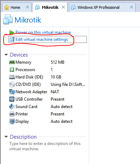Click the large Mikrotik VM header icon

pyautogui.click(x=8, y=19)
